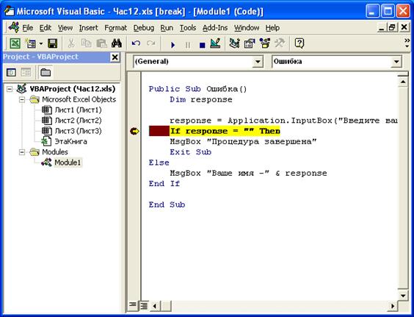Minimize the inner code window
The image size is (414, 317).
(381, 27)
